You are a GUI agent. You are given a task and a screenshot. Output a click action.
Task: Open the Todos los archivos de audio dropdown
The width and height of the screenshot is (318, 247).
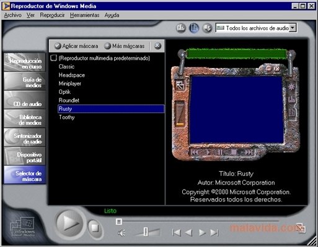(293, 28)
